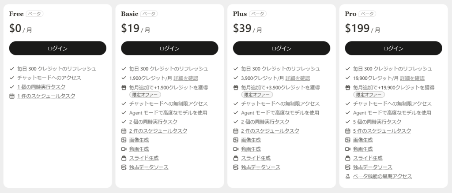Viewport: 452px width, 193px height.
Task: Click the data source icon in the Plus plan
Action: pos(236,167)
